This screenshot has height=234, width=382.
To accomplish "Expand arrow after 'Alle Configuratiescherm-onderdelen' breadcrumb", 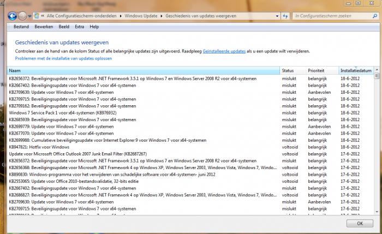I will pos(121,16).
